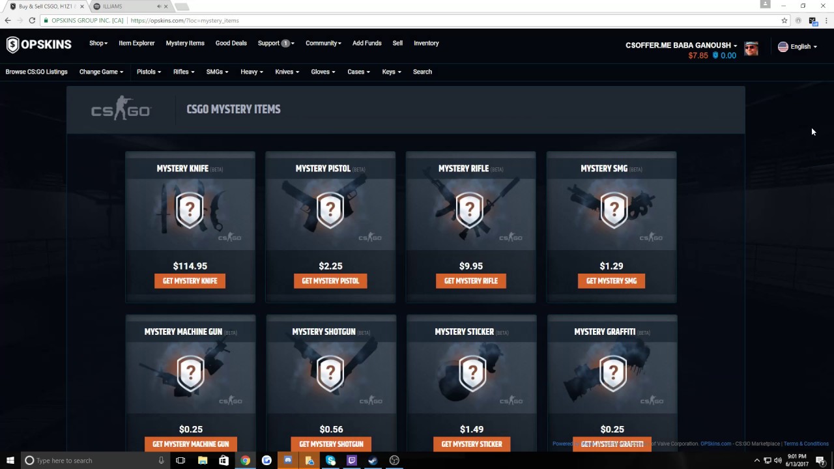The width and height of the screenshot is (834, 469).
Task: Click Browse CS:GO Listings link
Action: pos(36,72)
